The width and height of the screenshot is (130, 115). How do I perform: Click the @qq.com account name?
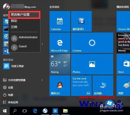pyautogui.click(x=23, y=7)
